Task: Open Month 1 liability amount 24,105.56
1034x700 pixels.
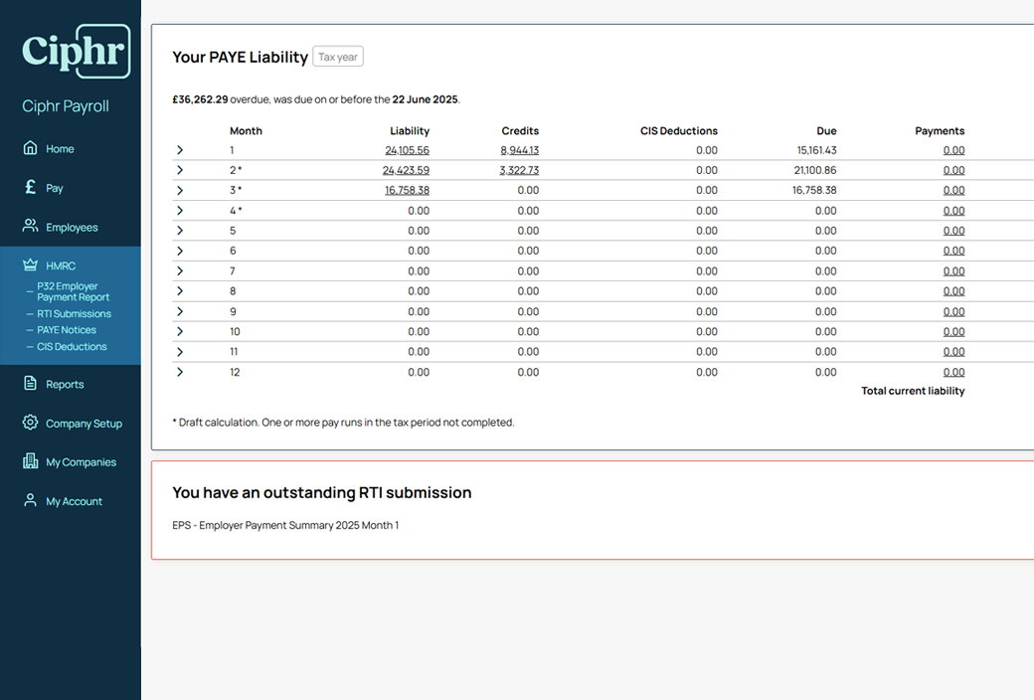Action: click(407, 150)
